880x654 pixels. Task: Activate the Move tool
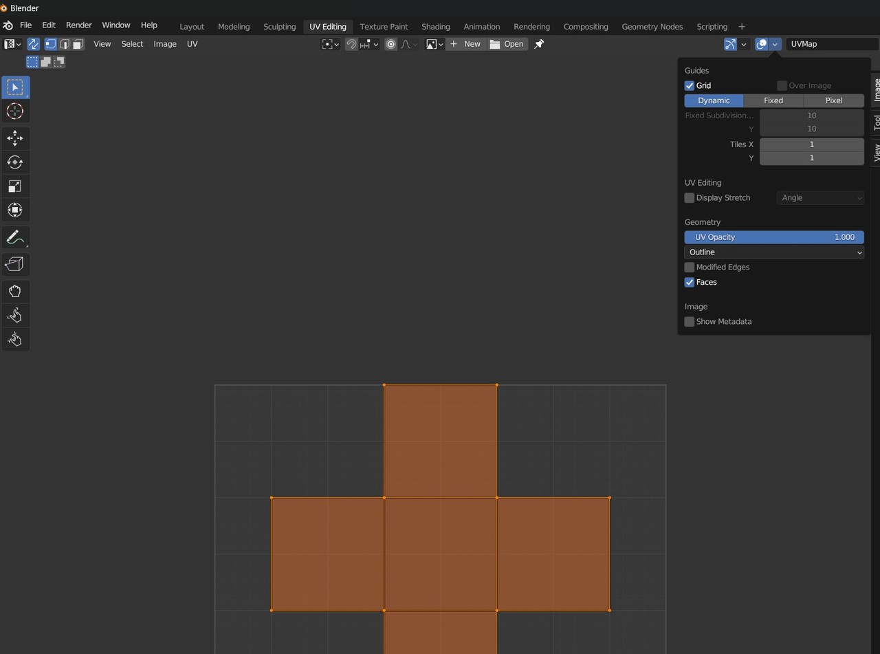[15, 138]
